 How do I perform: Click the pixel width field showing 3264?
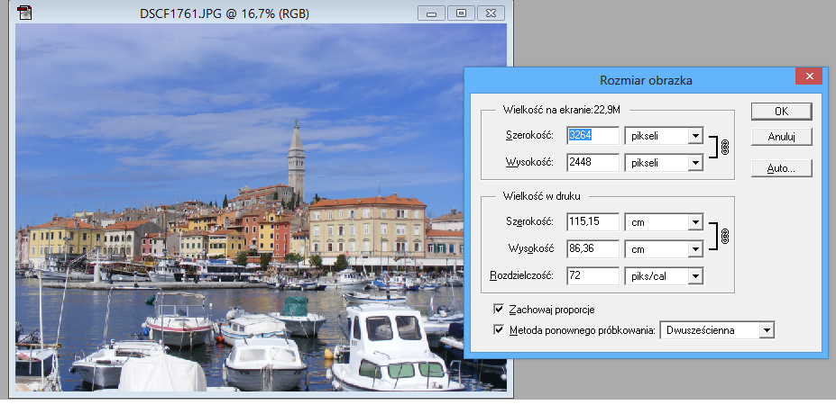(x=593, y=136)
